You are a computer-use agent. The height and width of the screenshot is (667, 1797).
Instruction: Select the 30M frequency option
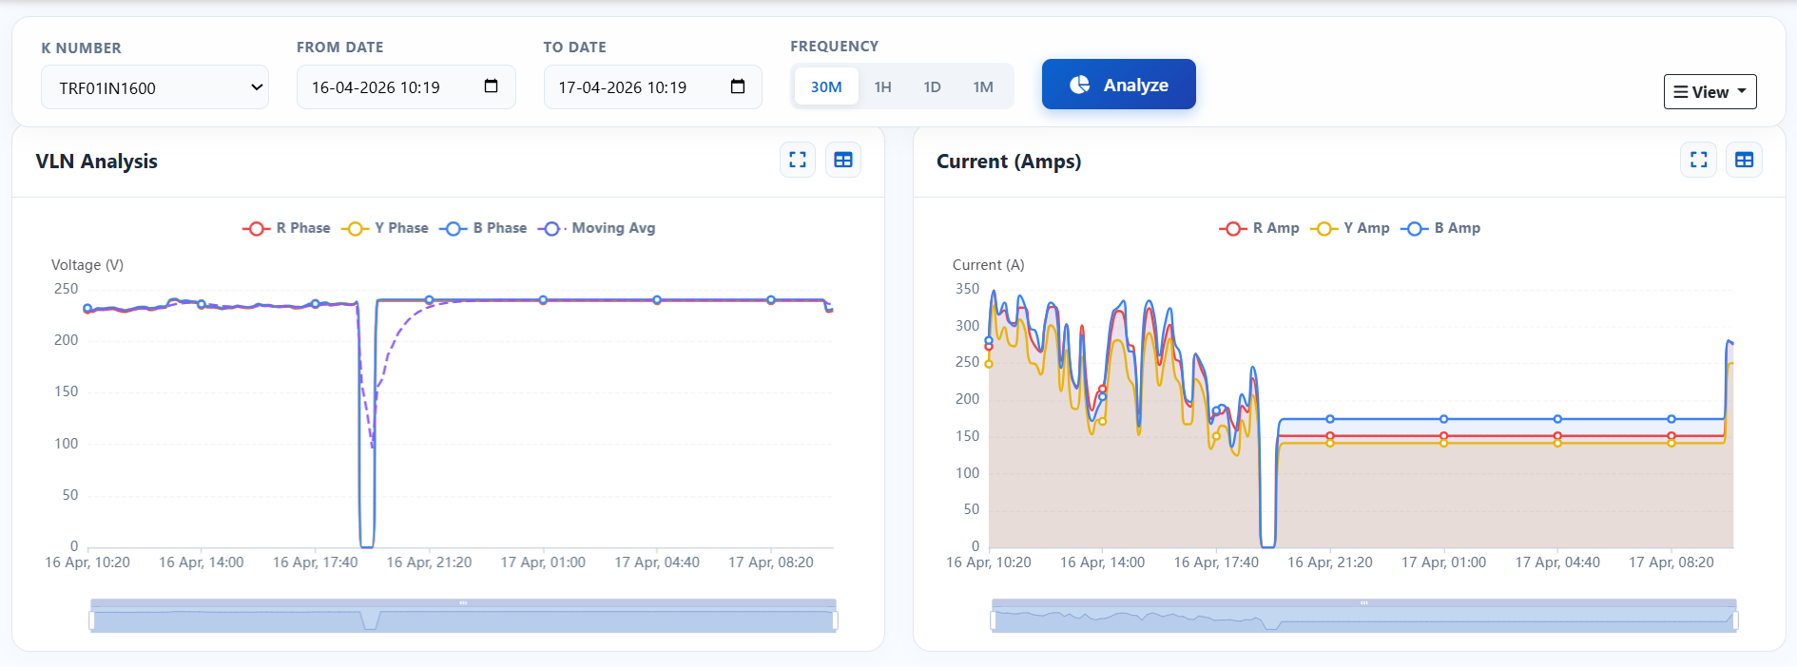825,86
